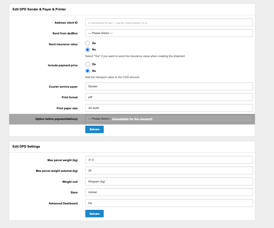Click the Option before payment/delivery select
This screenshot has width=274, height=228.
point(169,118)
